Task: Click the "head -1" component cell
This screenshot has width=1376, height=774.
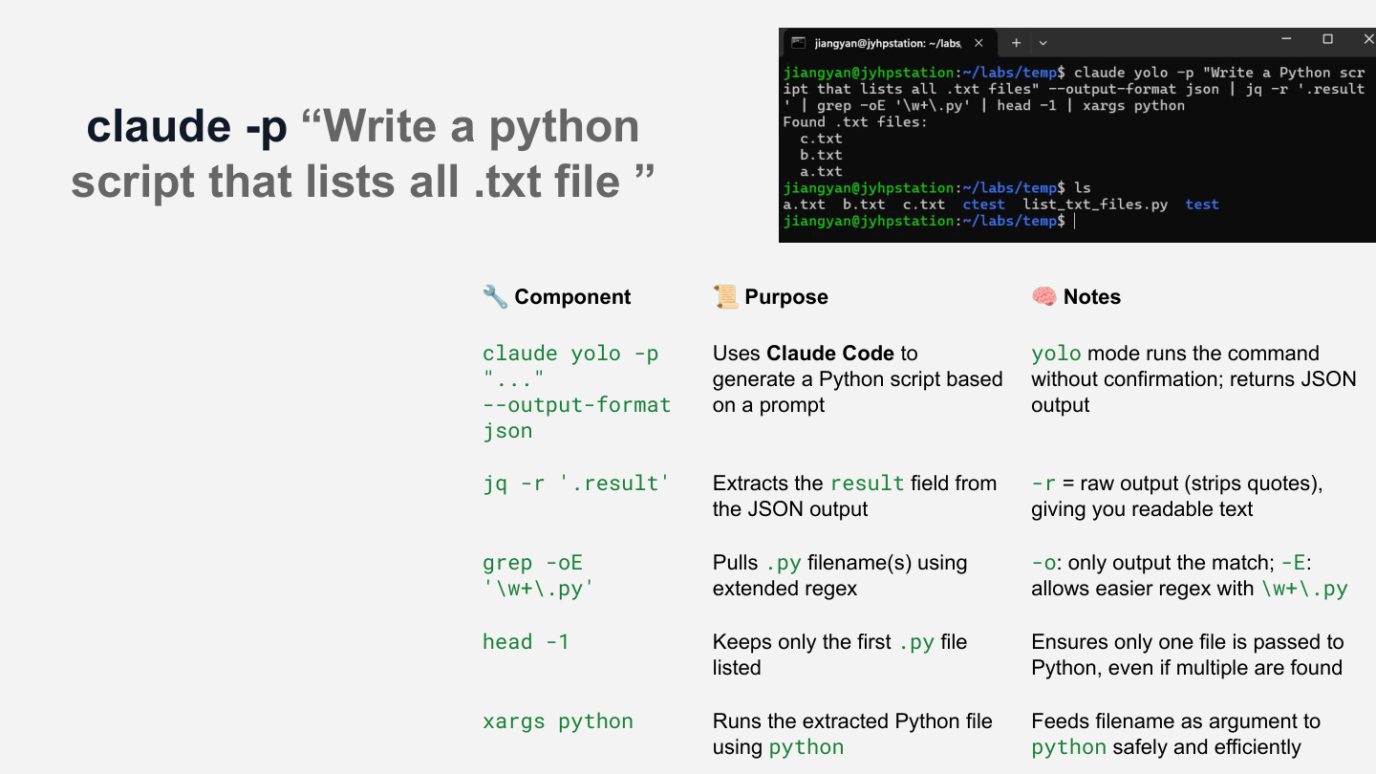Action: 526,642
